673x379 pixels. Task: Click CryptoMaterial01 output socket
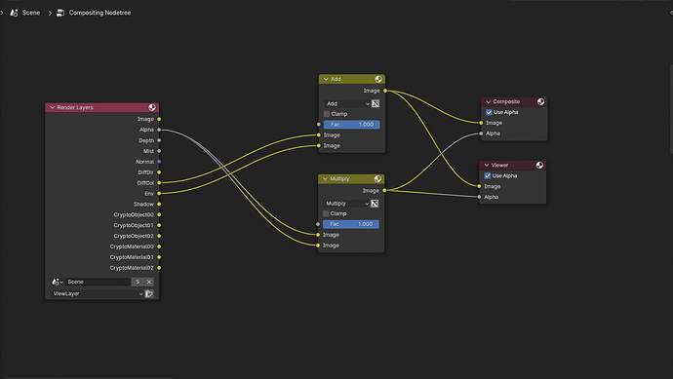(x=159, y=257)
